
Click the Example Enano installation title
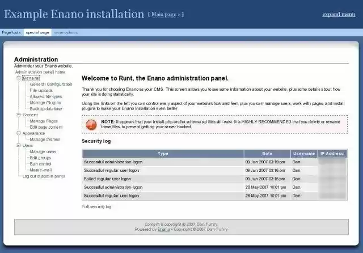click(x=74, y=14)
